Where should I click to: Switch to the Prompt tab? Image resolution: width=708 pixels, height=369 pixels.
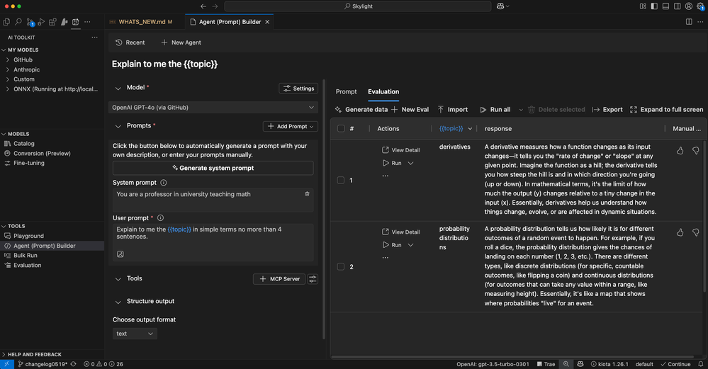[346, 91]
